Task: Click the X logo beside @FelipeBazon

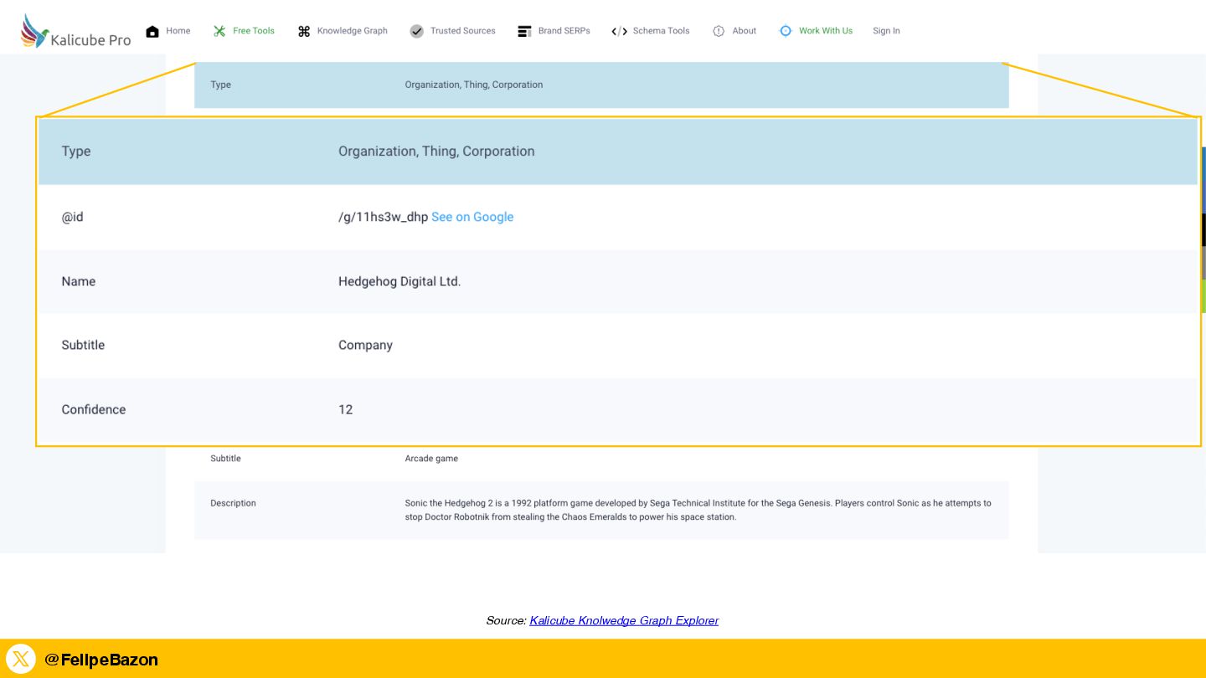Action: [21, 660]
